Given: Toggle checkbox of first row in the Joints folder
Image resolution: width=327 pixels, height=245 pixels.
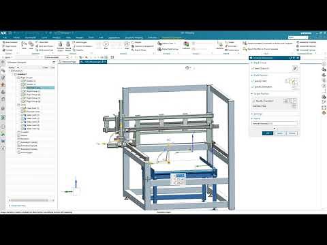Looking at the screenshot, I should coord(22,108).
